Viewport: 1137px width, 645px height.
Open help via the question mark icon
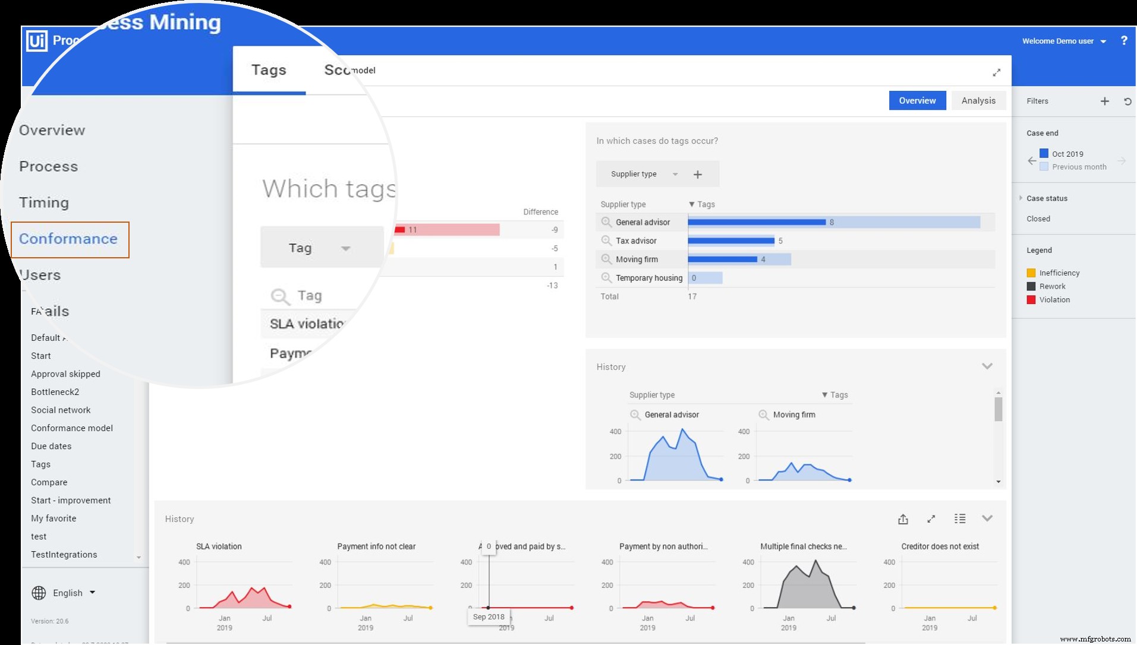pyautogui.click(x=1123, y=40)
